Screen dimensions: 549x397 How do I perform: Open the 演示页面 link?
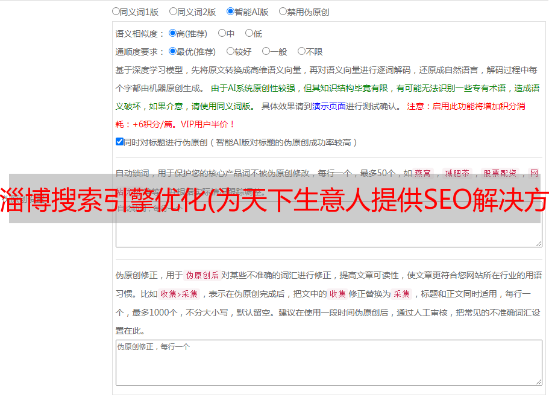tap(329, 106)
